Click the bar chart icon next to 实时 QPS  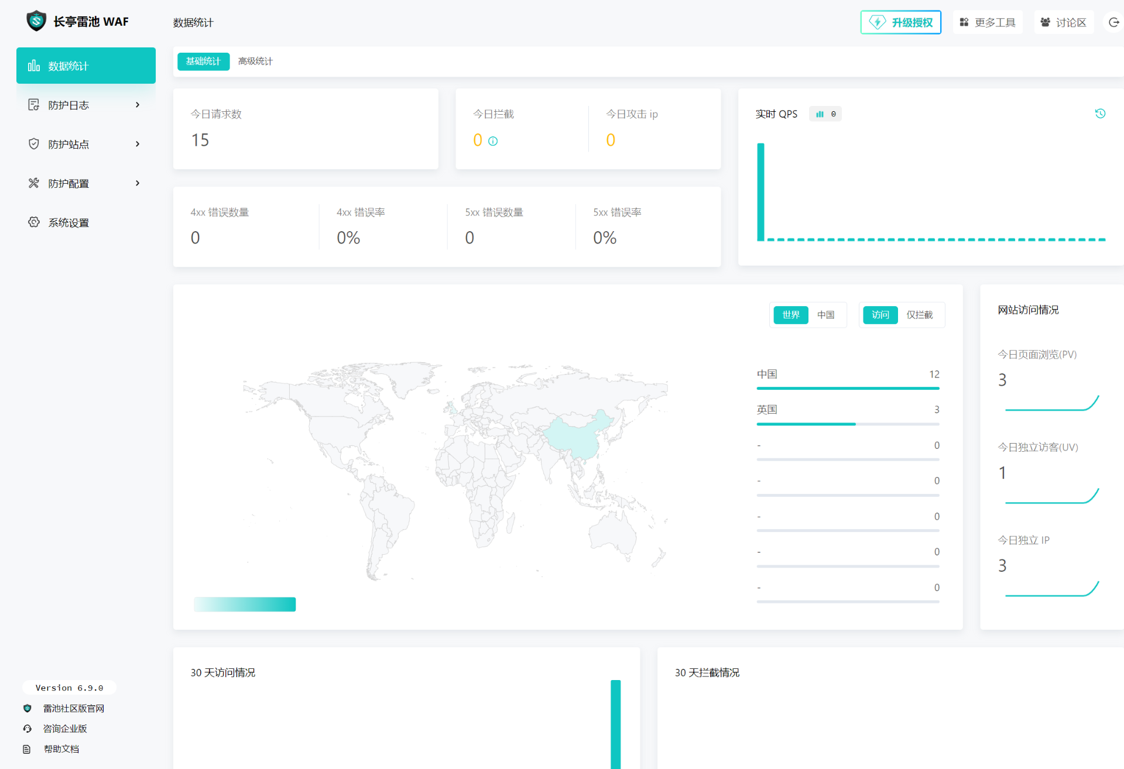pyautogui.click(x=820, y=114)
